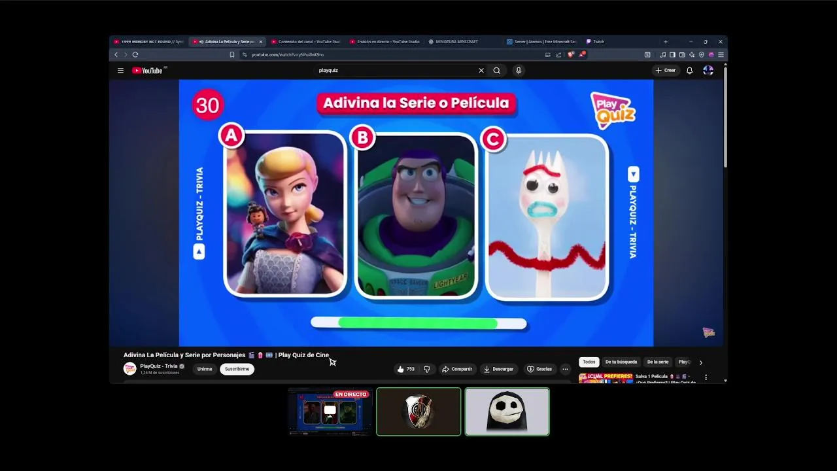Open the browser main menu icon
Screen dimensions: 837x471
point(721,55)
